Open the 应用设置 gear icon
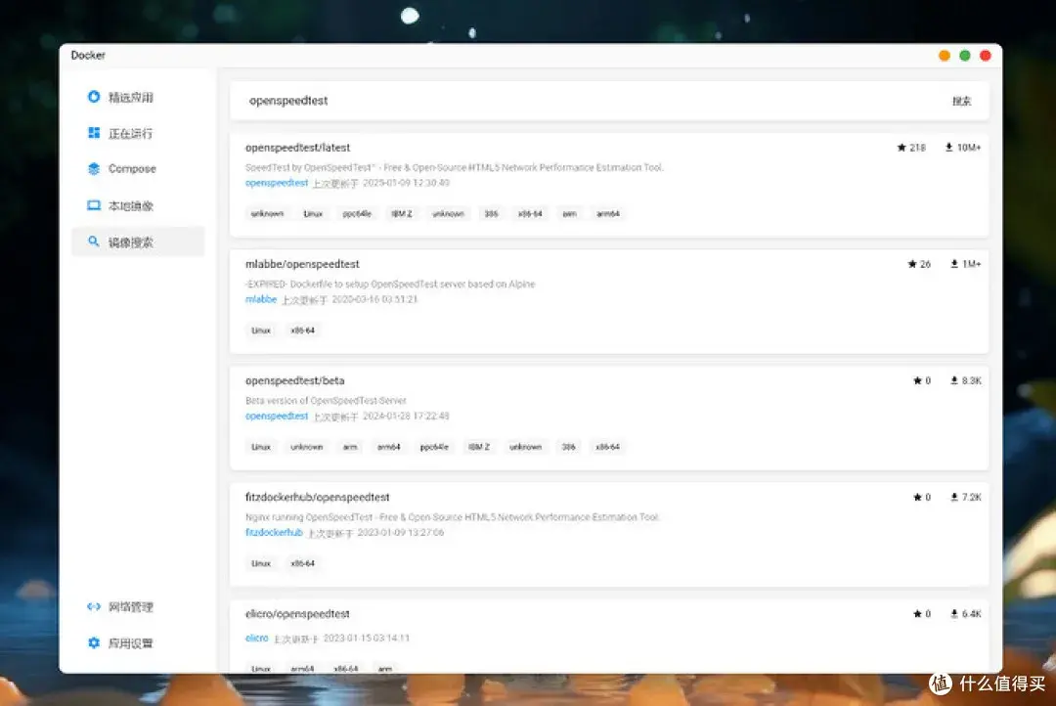This screenshot has height=706, width=1056. [94, 642]
